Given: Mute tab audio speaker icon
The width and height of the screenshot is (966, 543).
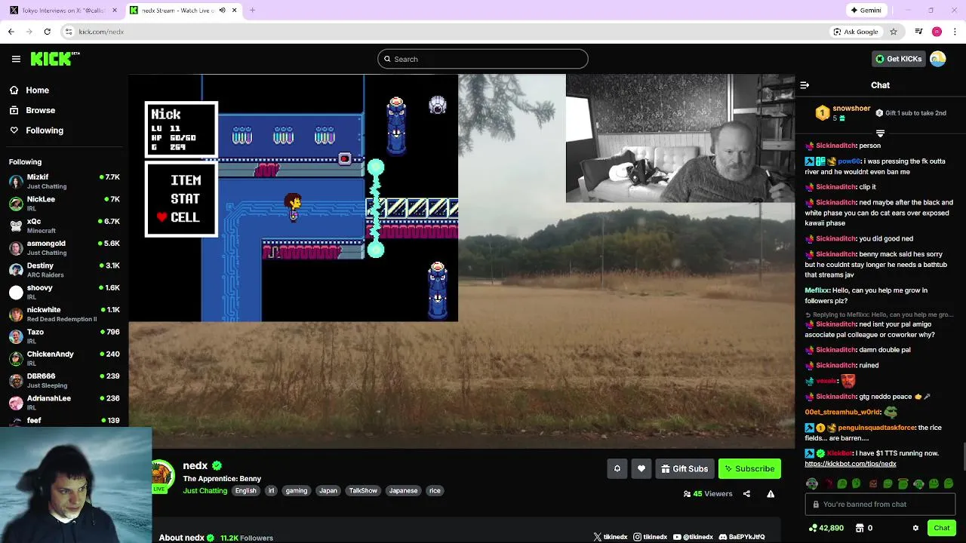Looking at the screenshot, I should (x=222, y=11).
